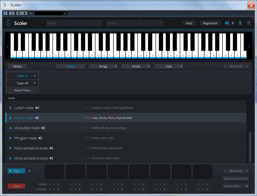
Task: Increase Inversion for first chord pad
Action: point(59,189)
